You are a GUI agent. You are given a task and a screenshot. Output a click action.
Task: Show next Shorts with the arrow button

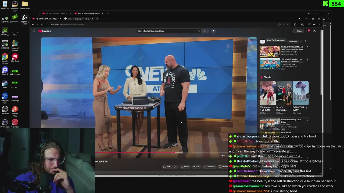308,95
